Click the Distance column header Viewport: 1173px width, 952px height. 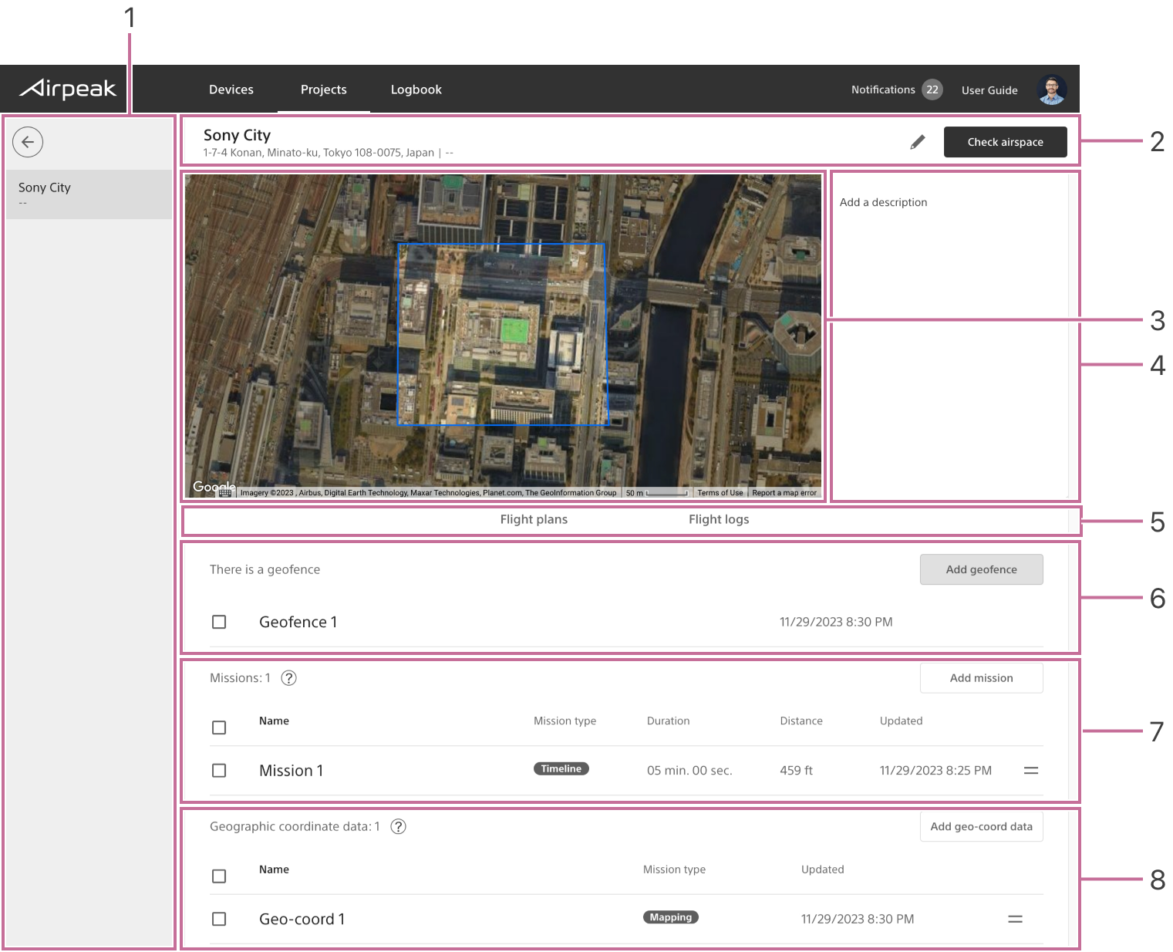[801, 721]
